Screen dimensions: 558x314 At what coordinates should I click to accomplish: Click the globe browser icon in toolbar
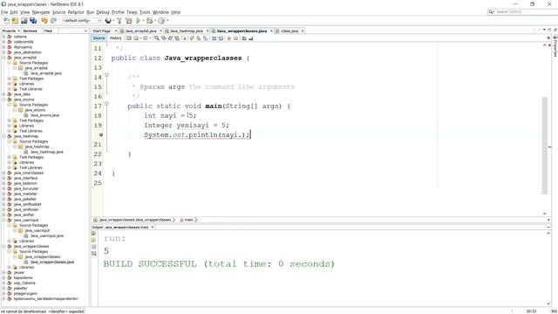[108, 21]
